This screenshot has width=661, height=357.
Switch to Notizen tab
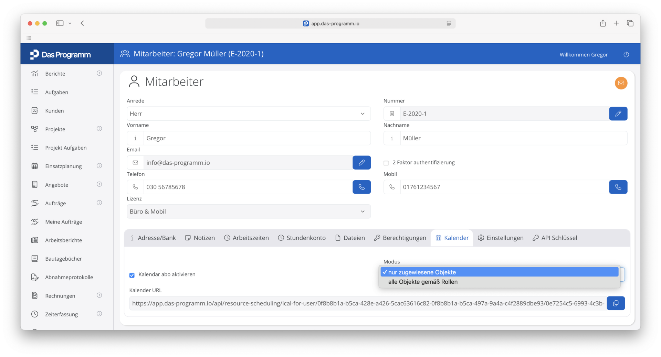click(x=200, y=238)
